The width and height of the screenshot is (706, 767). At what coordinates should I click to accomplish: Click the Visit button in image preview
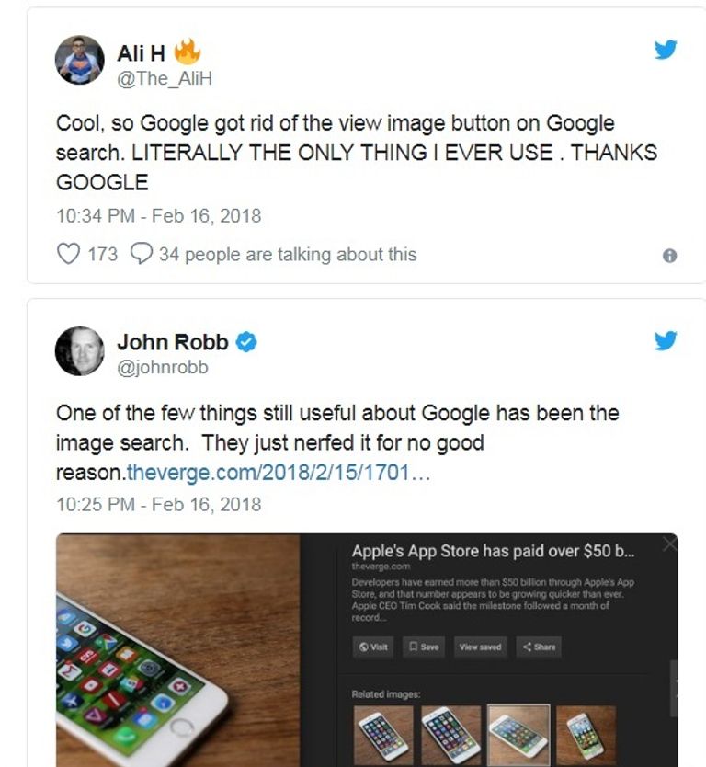click(373, 647)
